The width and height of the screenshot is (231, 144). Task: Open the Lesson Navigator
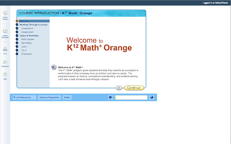(x=5, y=31)
